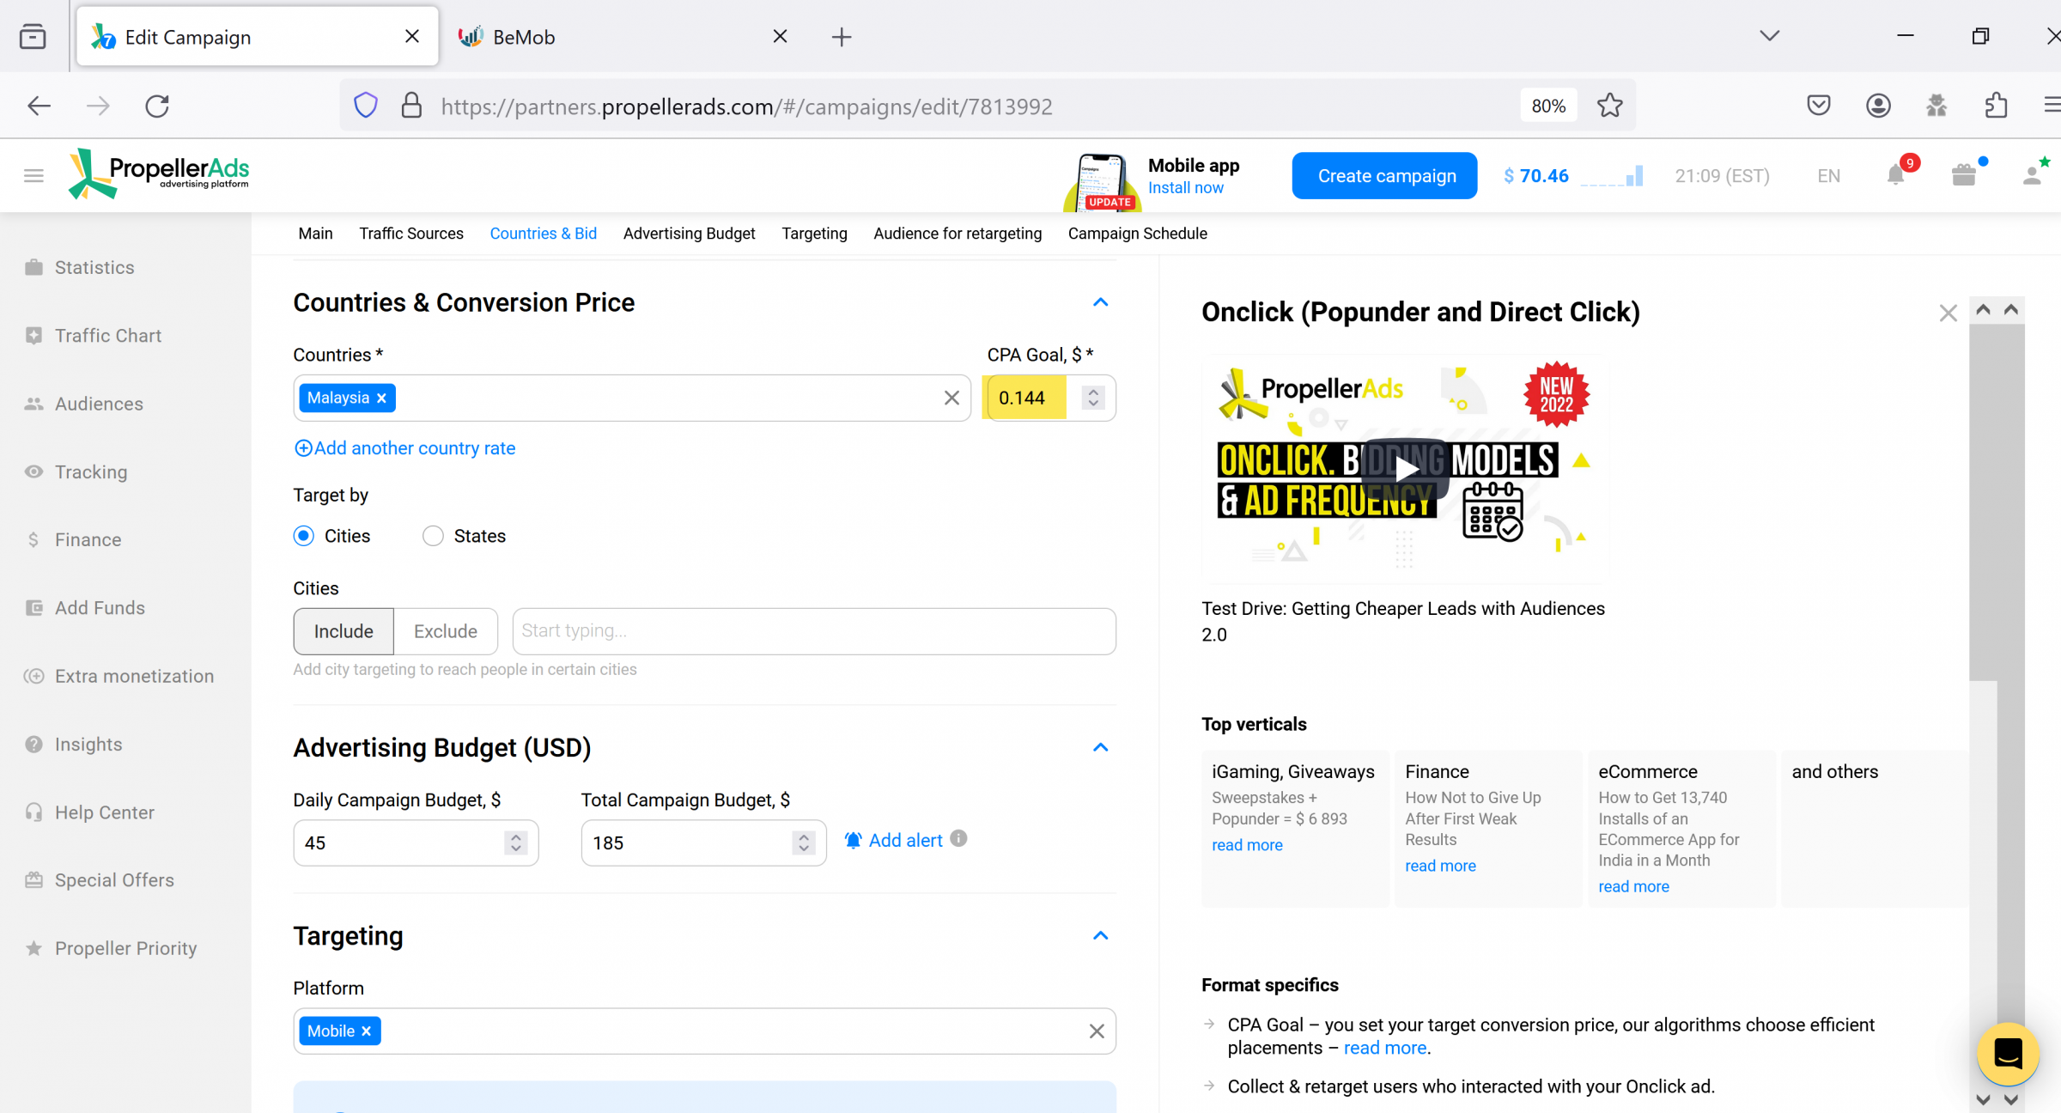Viewport: 2061px width, 1113px height.
Task: Open the Statistics section in the sidebar
Action: click(x=94, y=267)
